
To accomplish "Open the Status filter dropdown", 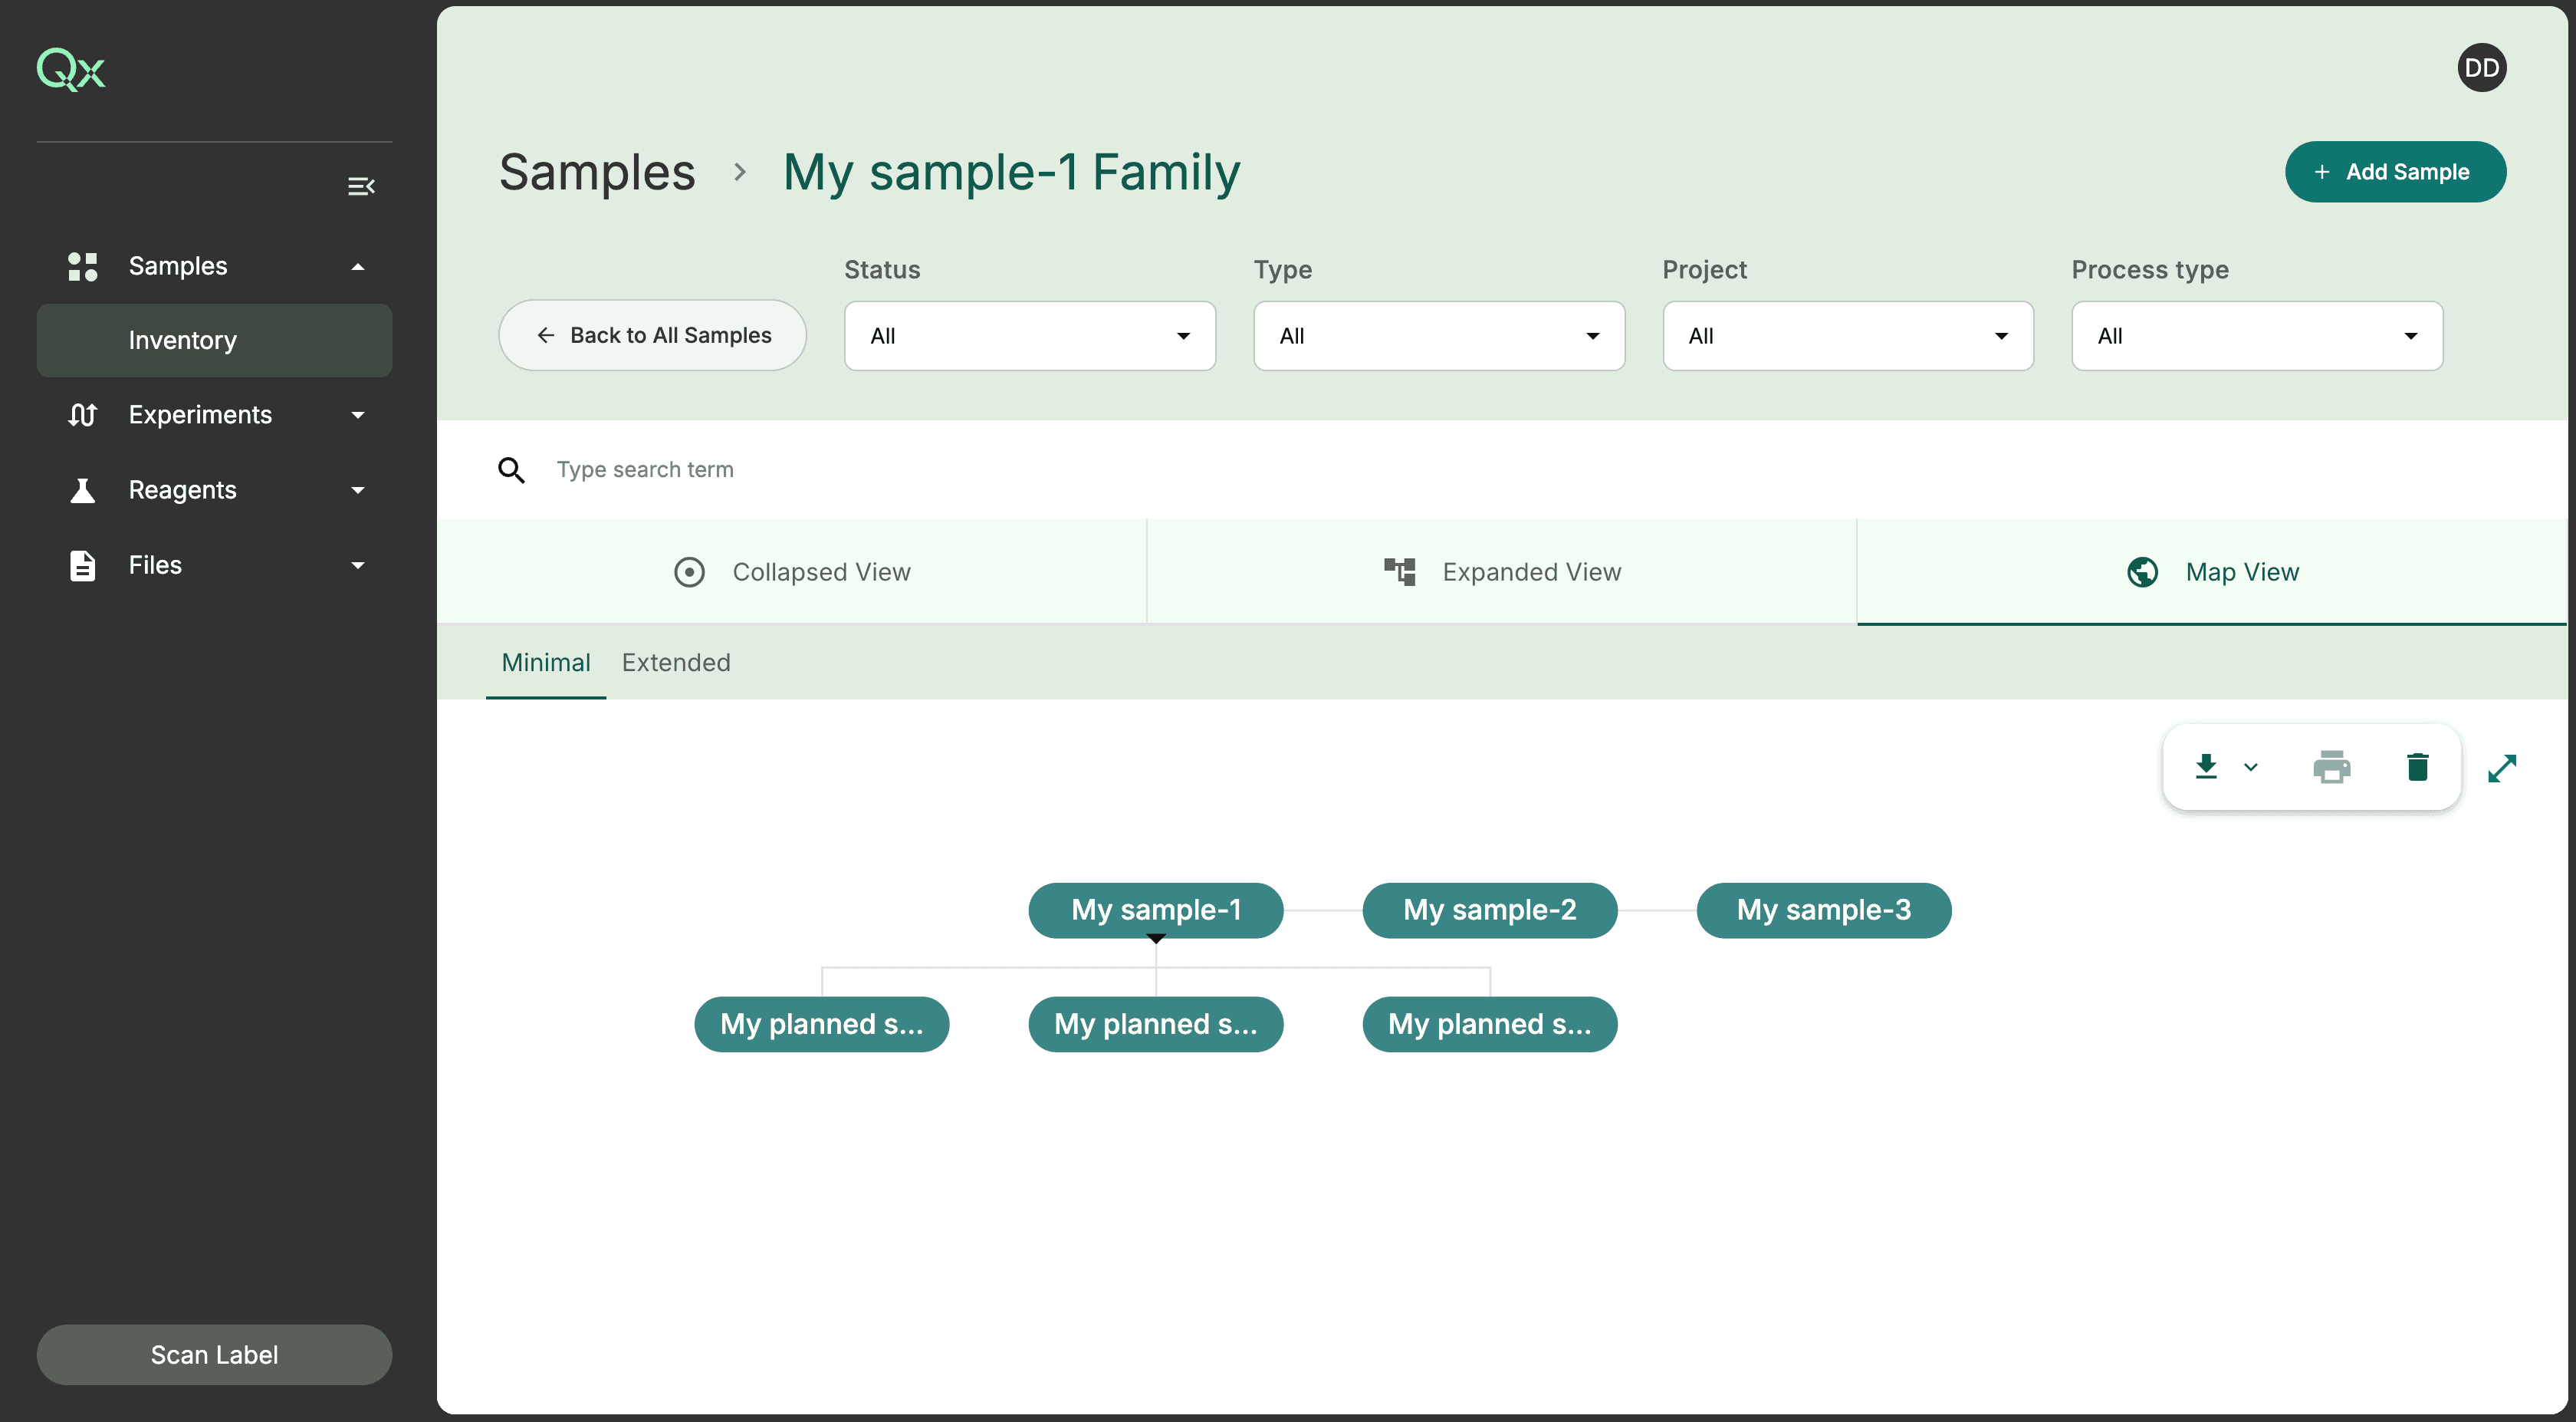I will (1029, 336).
